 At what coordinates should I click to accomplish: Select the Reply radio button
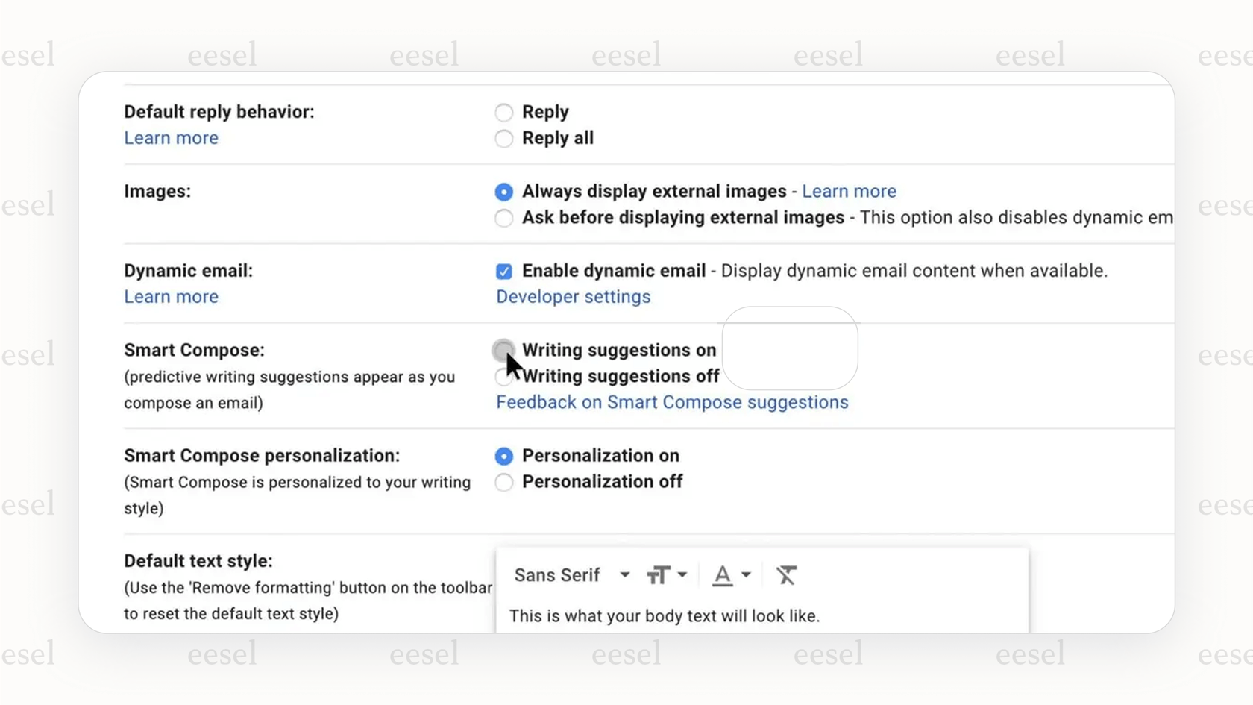(504, 113)
